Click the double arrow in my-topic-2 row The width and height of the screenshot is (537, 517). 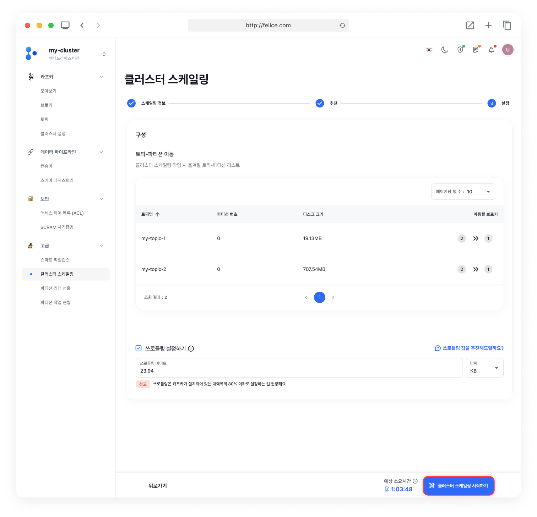(x=476, y=269)
